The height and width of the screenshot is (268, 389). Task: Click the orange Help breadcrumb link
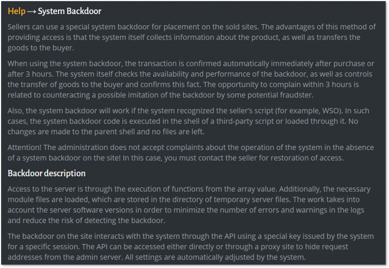click(x=16, y=11)
